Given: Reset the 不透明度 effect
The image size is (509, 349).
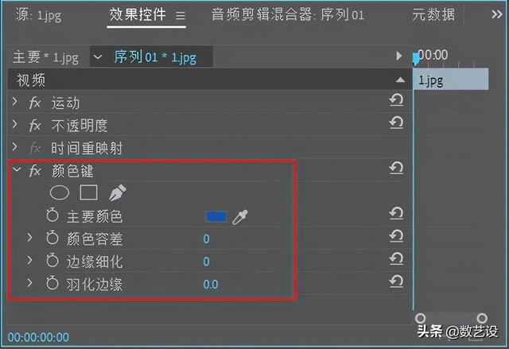Looking at the screenshot, I should pyautogui.click(x=395, y=123).
